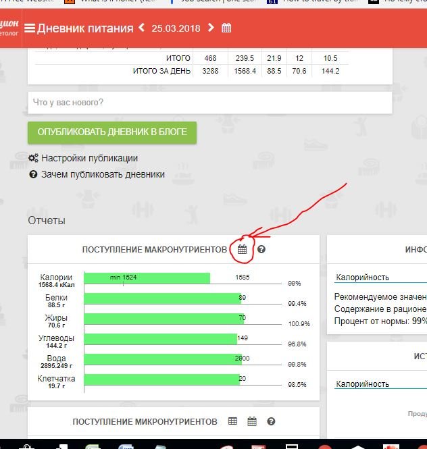
Task: Go to next day with right arrow
Action: 211,28
